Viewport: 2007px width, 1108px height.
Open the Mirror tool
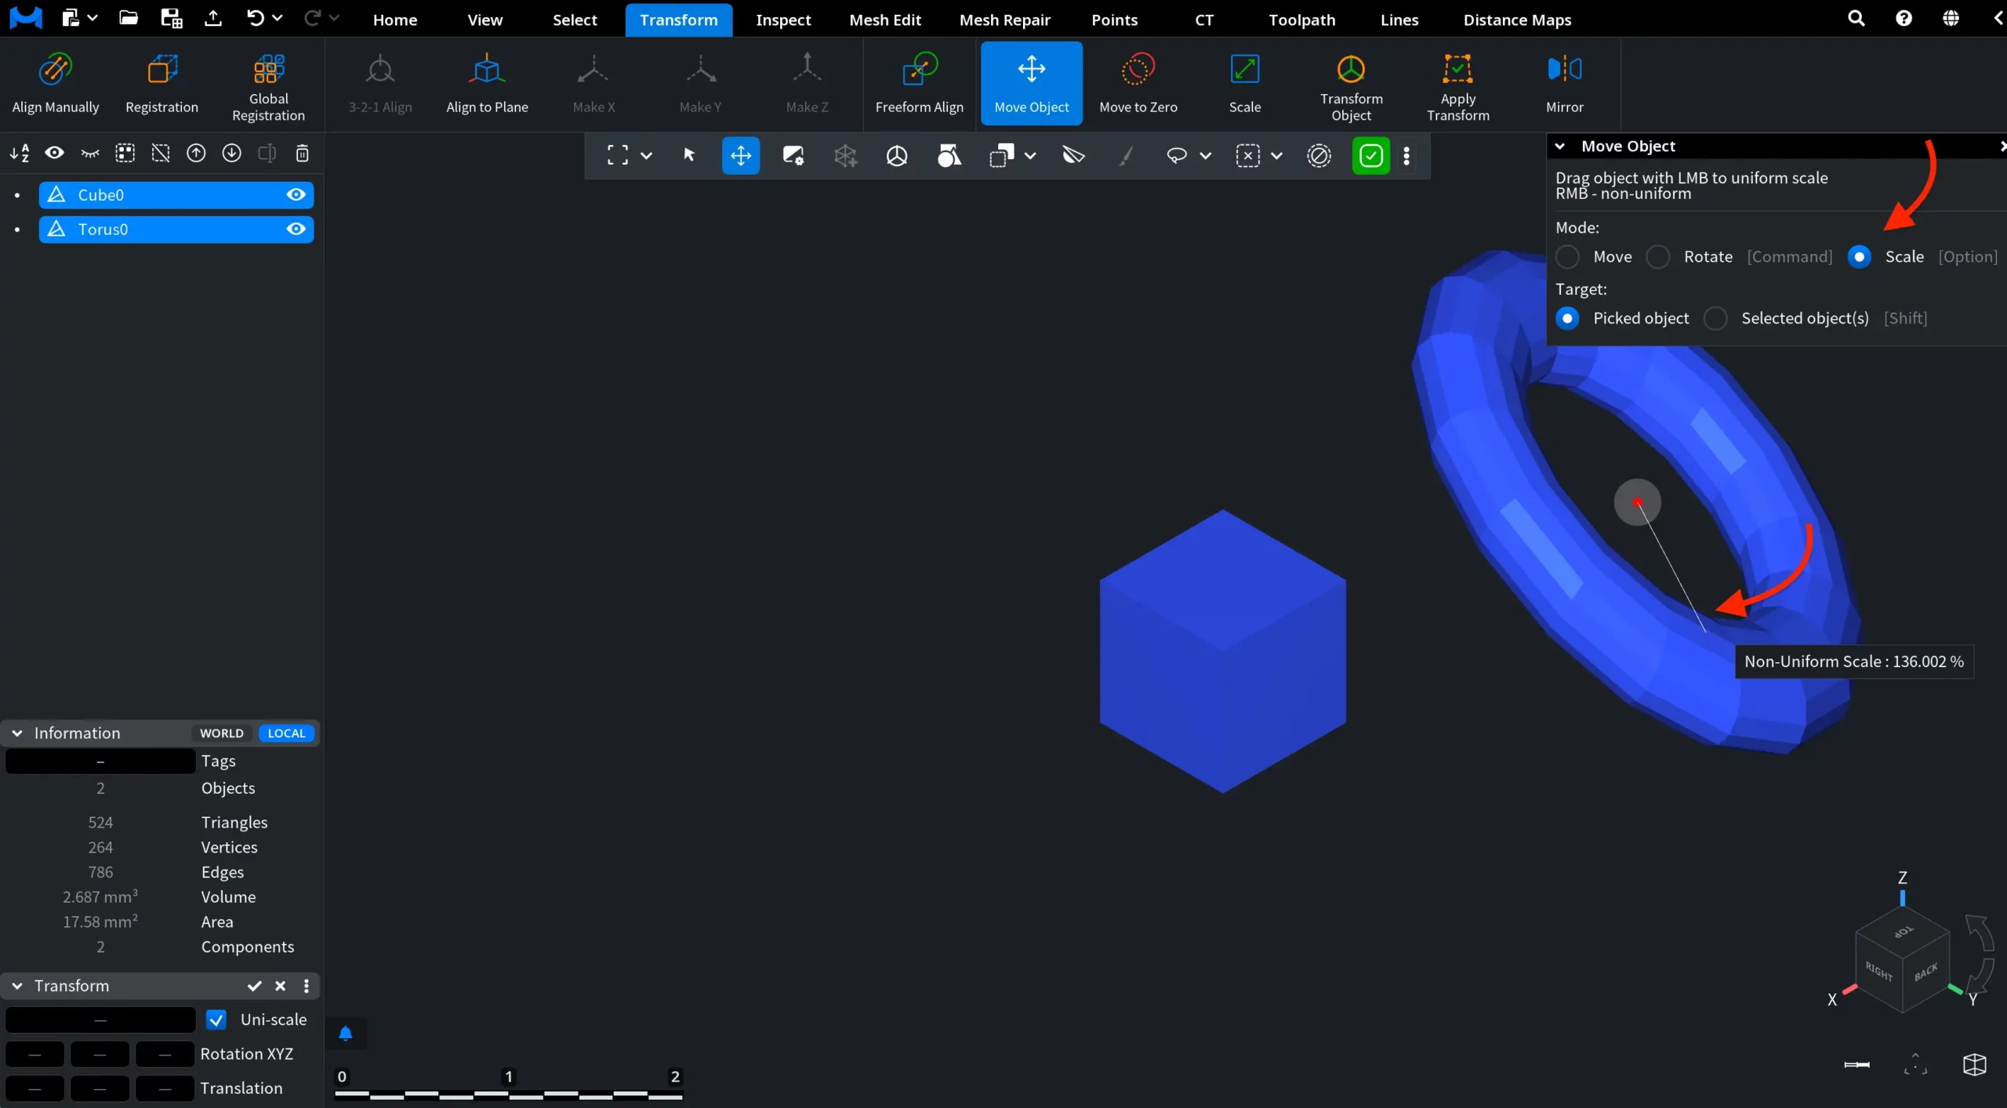(x=1564, y=84)
